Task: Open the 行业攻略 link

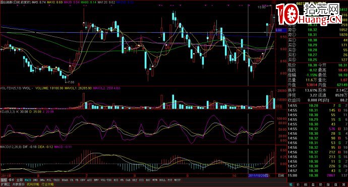Action: click(x=47, y=184)
